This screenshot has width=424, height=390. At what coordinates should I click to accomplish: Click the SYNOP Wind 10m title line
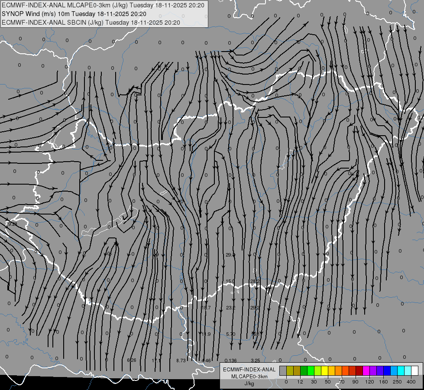74,14
